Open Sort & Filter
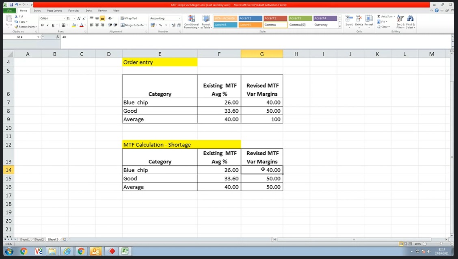The image size is (458, 259). [400, 21]
